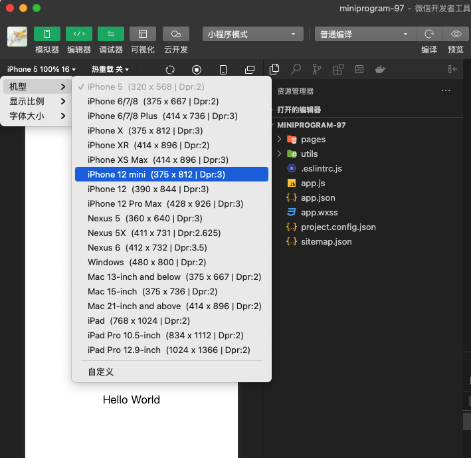Image resolution: width=471 pixels, height=458 pixels.
Task: Select iPad (768 x 1024) device
Action: [x=171, y=320]
